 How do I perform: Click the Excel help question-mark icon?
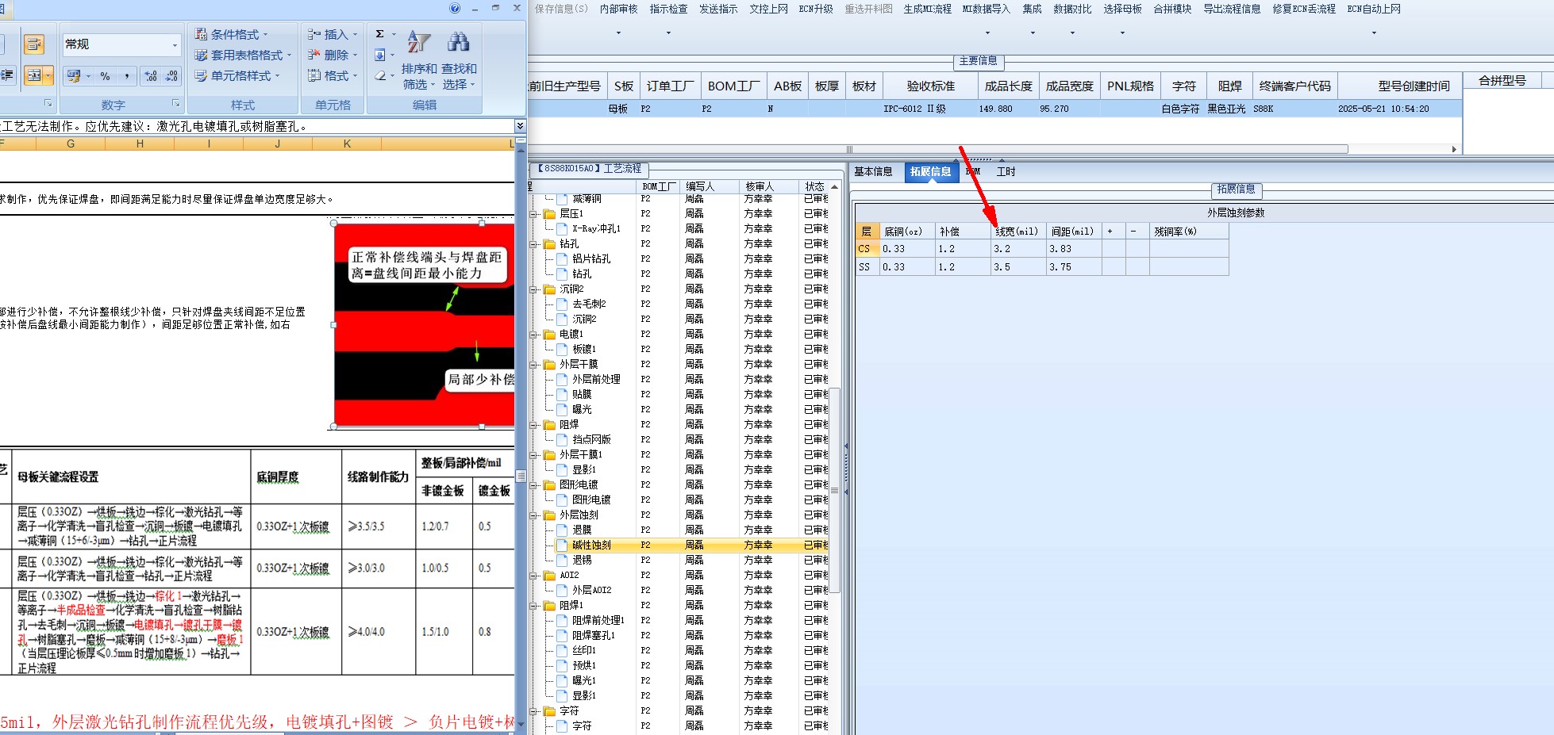tap(455, 8)
